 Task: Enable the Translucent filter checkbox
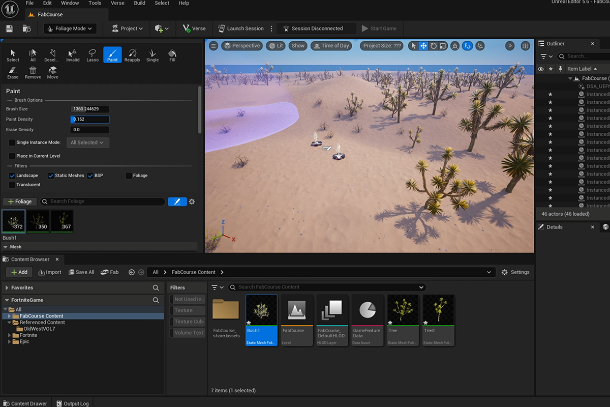[x=13, y=185]
